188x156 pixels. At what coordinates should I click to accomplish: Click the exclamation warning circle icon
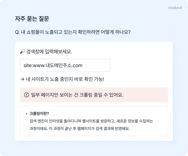[27, 95]
